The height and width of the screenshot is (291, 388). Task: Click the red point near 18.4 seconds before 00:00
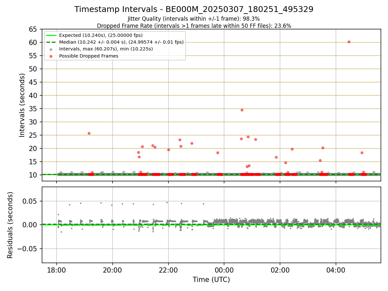point(218,153)
